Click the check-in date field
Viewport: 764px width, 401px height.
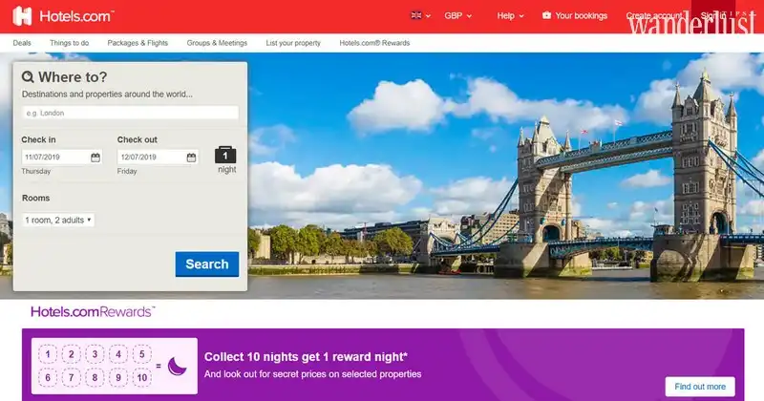55,157
